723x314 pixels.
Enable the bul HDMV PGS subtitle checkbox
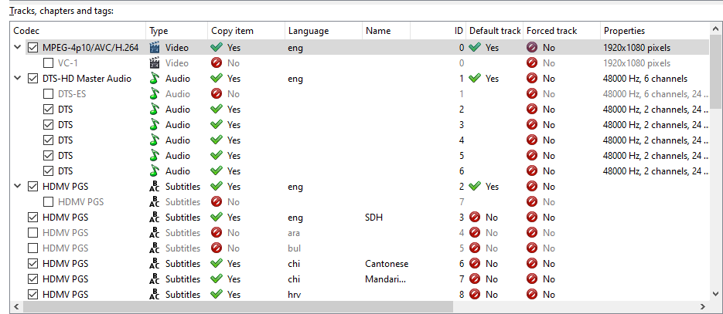[x=32, y=248]
